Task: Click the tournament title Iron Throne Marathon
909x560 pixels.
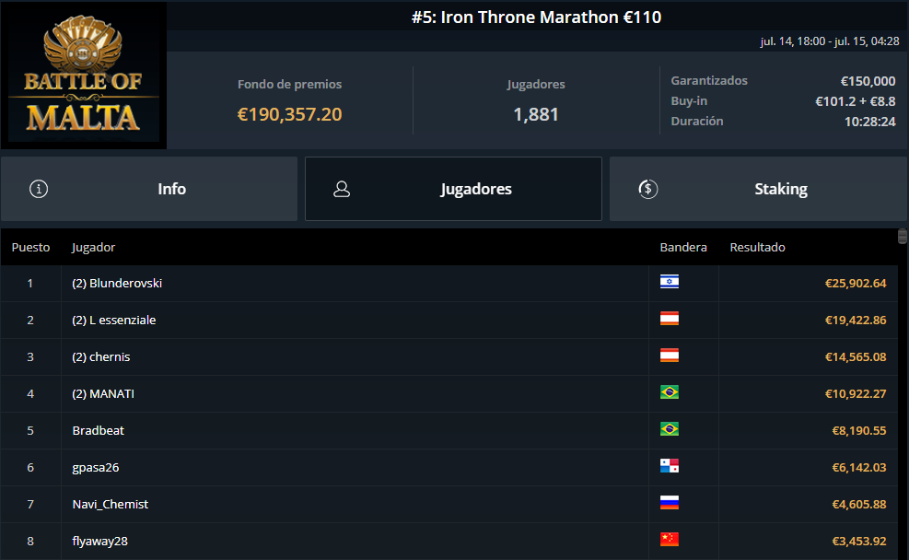Action: [536, 17]
